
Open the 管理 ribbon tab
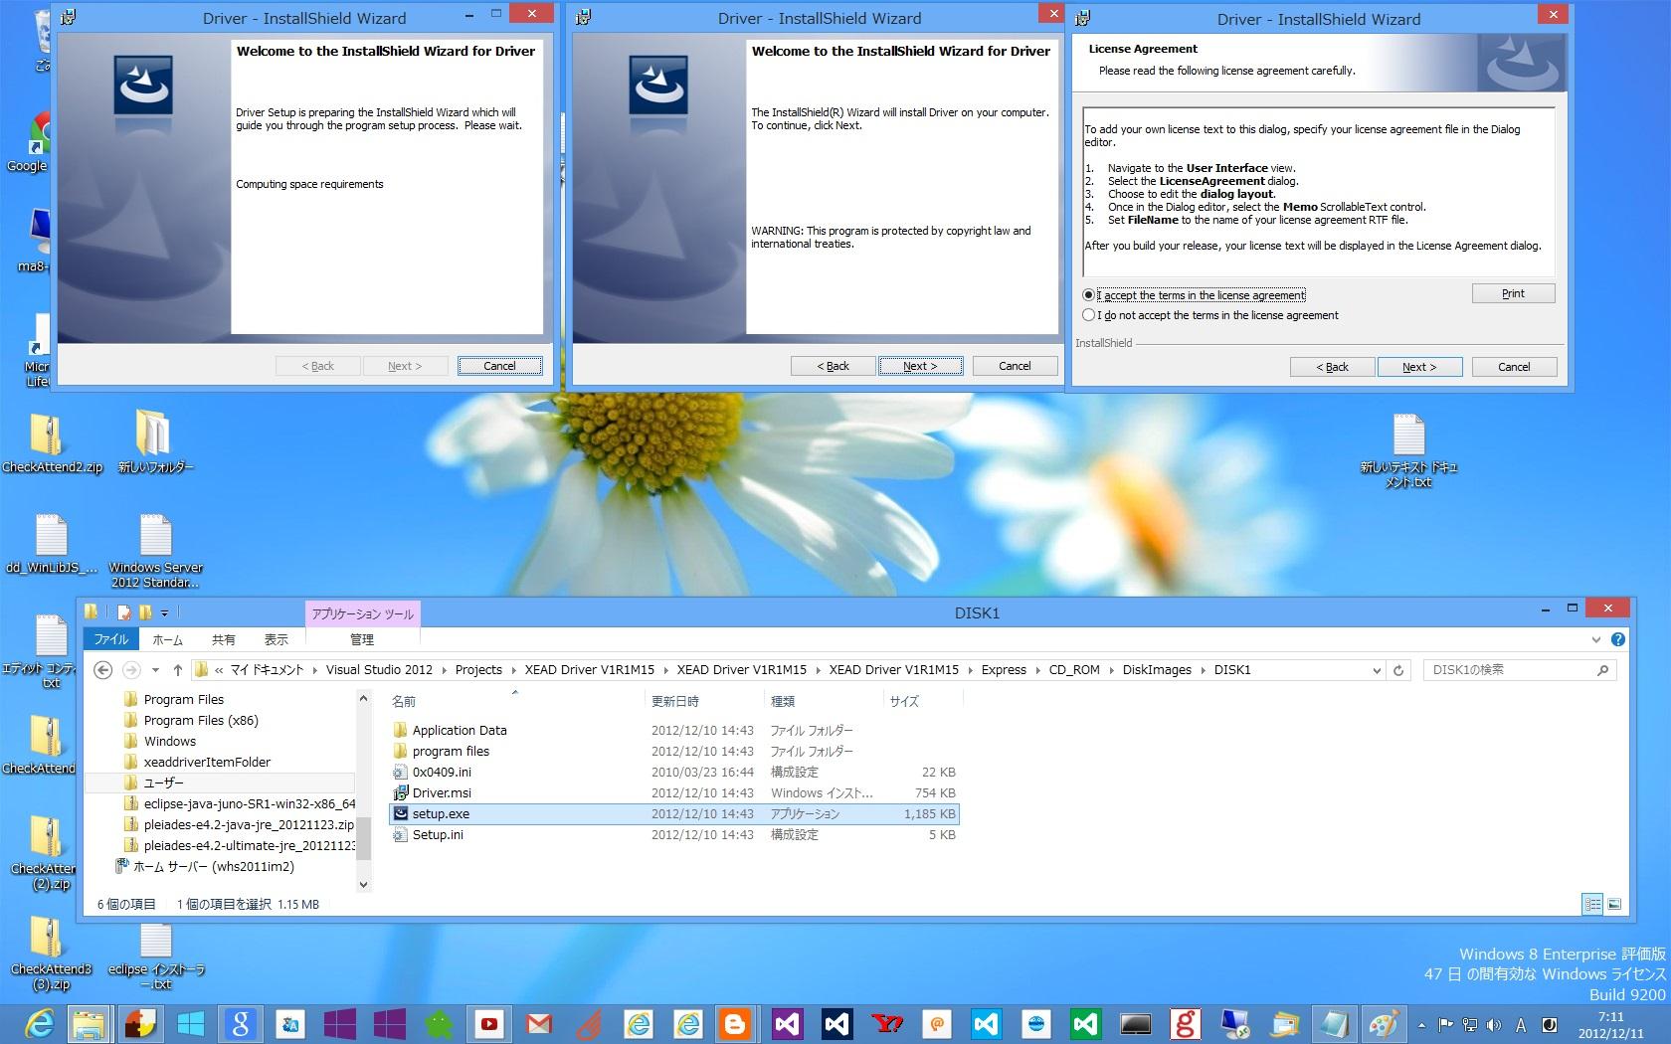[362, 639]
